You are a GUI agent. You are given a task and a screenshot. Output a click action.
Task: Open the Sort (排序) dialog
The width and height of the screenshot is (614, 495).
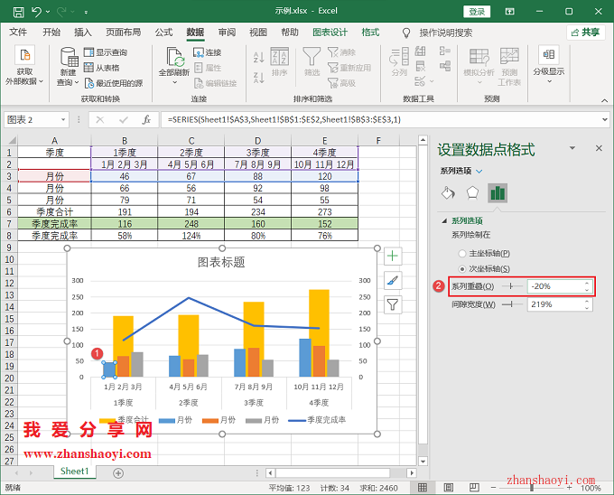coord(280,61)
